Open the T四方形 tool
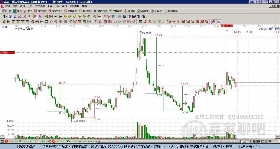The image size is (280, 149). click(85, 11)
